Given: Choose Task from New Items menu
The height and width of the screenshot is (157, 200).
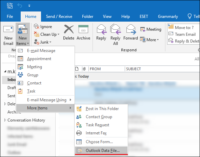Looking at the screenshot, I should point(45,91).
